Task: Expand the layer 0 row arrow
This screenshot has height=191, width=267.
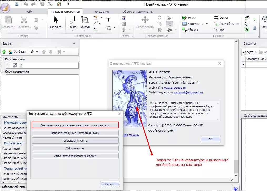Action: (8, 65)
